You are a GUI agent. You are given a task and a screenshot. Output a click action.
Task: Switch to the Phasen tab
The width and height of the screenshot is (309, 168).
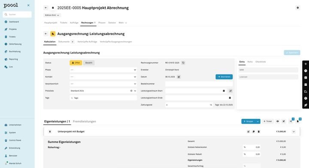(102, 23)
